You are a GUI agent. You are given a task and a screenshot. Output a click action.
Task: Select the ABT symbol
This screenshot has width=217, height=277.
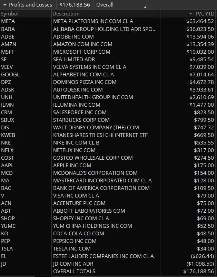pyautogui.click(x=6, y=211)
